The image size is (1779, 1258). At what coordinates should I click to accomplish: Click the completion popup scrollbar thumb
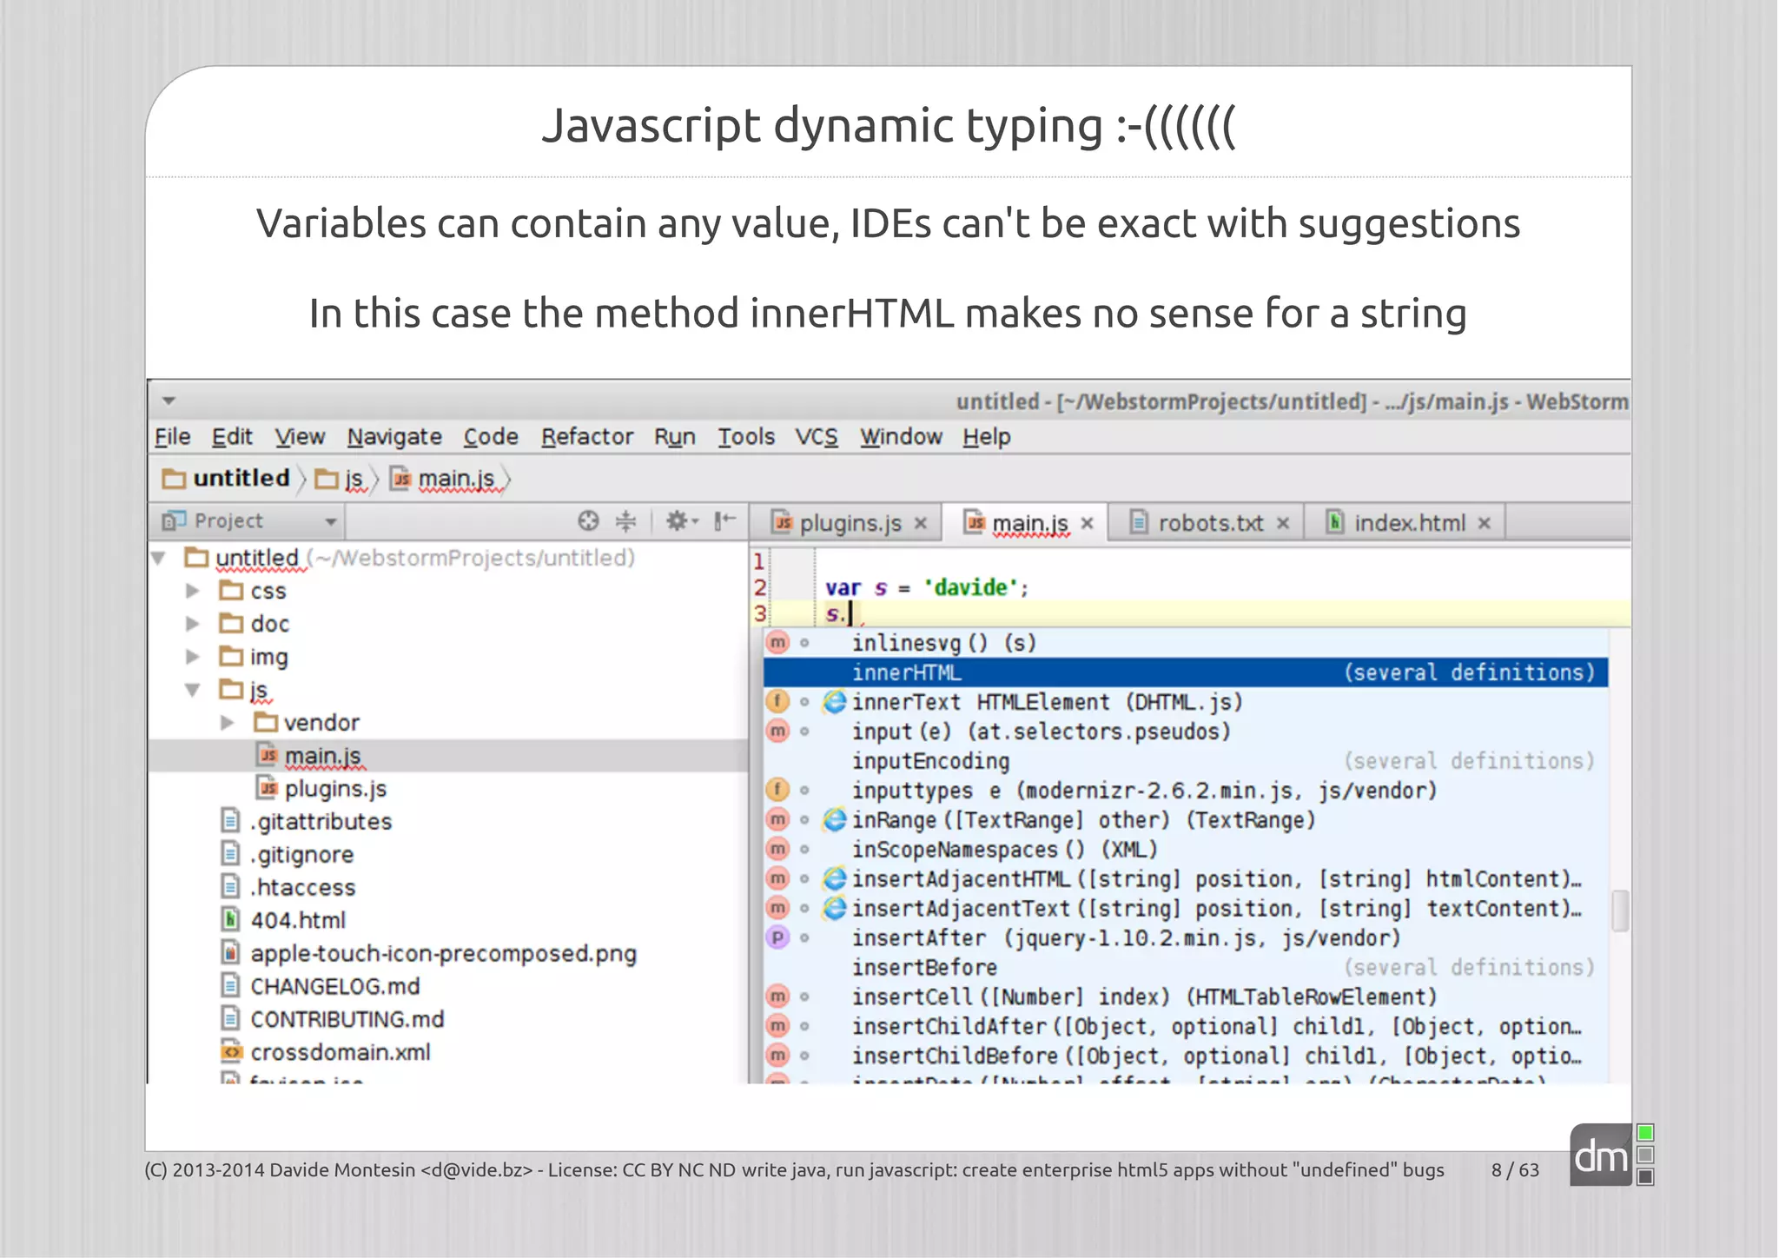(x=1619, y=910)
